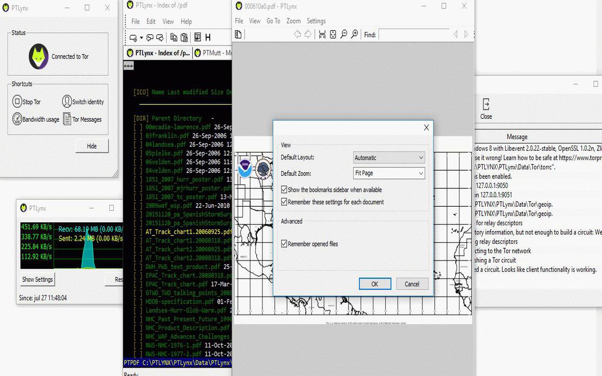Click the scroll-back arrows above terminal
The height and width of the screenshot is (376, 602).
coord(128,66)
